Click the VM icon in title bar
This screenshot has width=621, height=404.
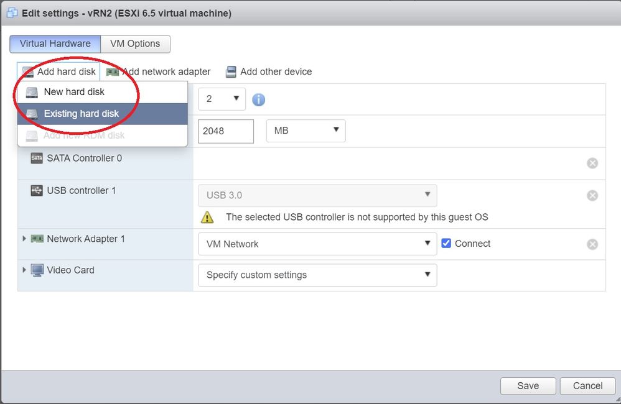click(12, 12)
